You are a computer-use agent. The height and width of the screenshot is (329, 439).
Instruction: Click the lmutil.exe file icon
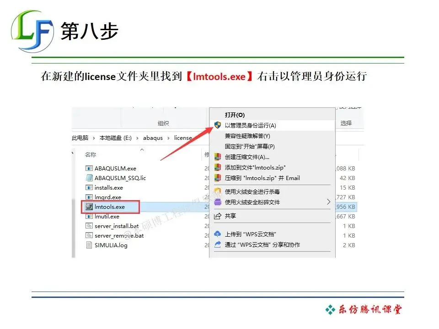point(89,216)
